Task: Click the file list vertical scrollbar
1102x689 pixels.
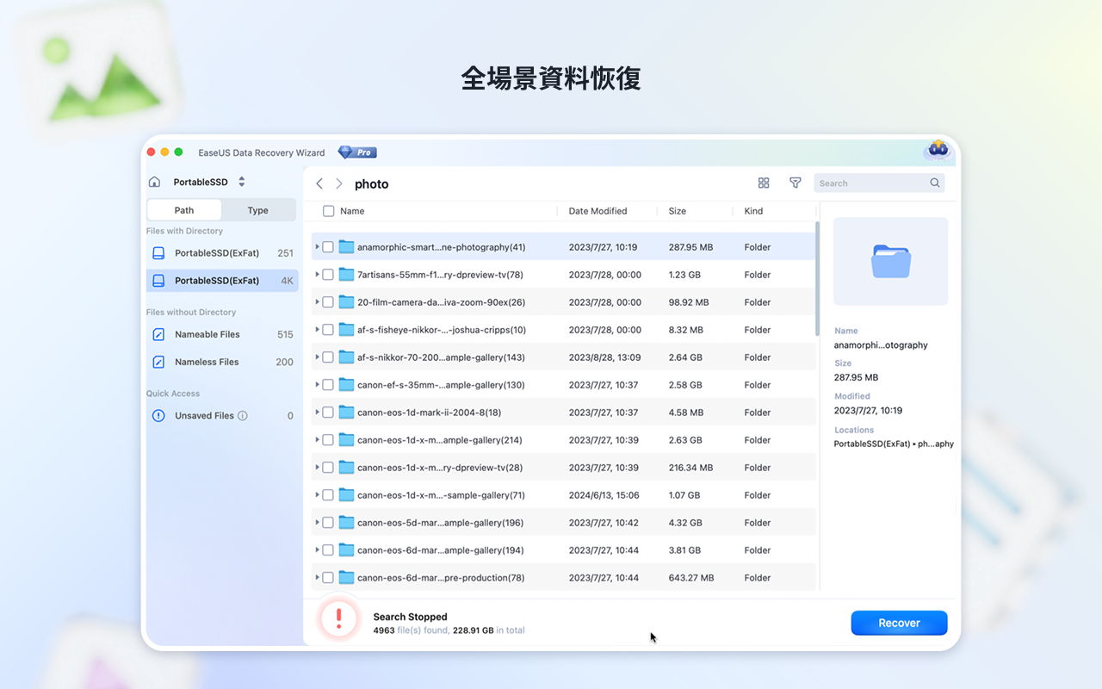Action: (x=817, y=279)
